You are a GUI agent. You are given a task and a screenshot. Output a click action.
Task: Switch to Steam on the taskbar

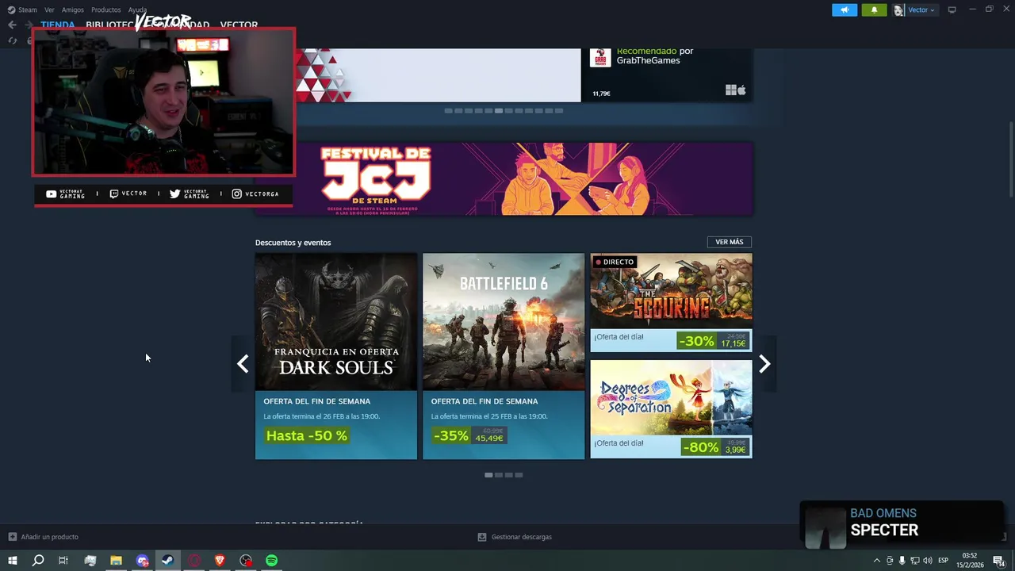167,561
